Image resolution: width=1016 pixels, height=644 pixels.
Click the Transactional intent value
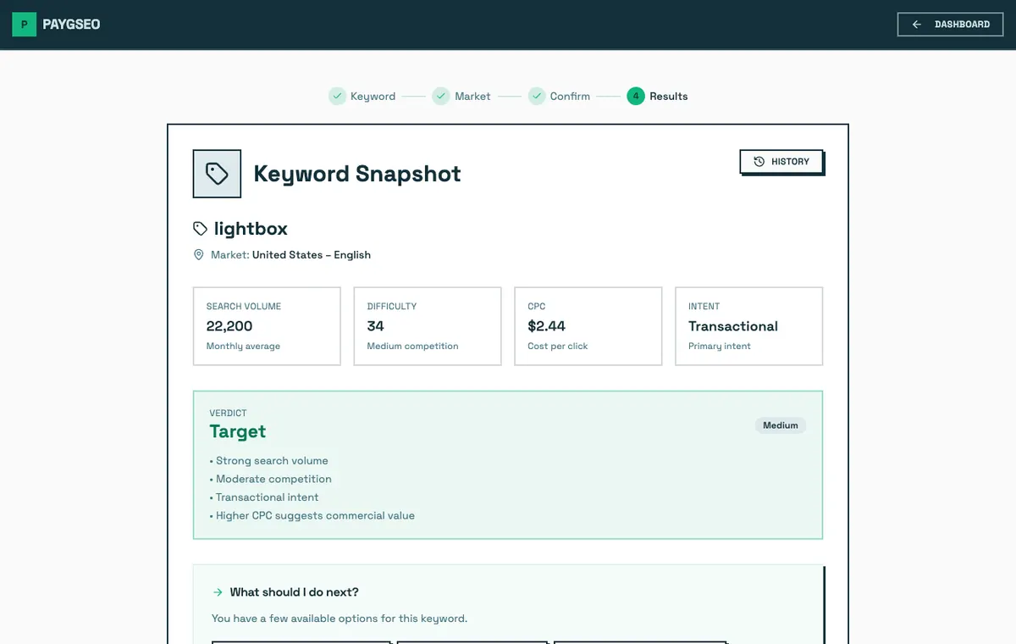click(x=733, y=326)
